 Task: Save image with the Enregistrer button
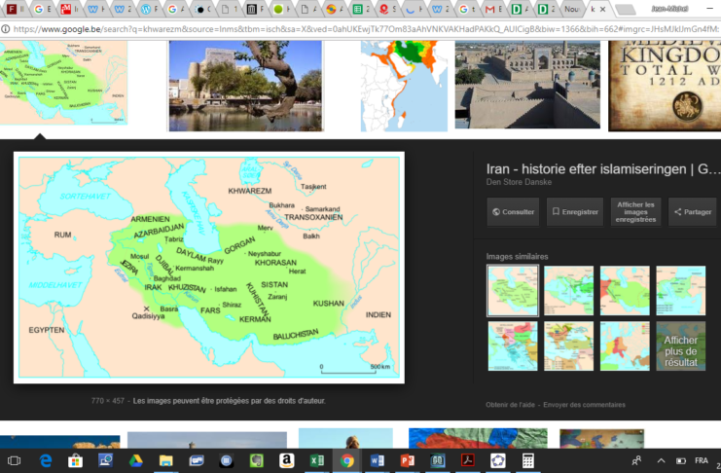tap(574, 211)
